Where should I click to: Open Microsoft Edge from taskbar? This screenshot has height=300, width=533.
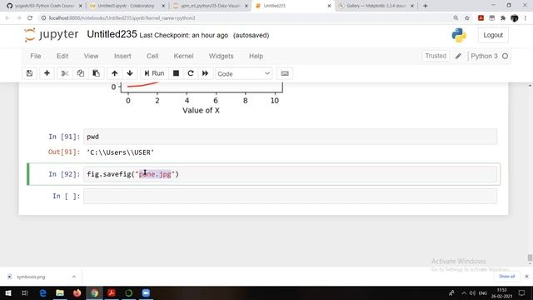point(42,292)
